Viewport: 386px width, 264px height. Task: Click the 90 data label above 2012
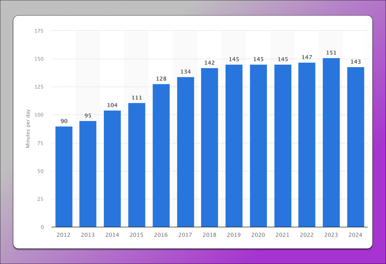[64, 121]
